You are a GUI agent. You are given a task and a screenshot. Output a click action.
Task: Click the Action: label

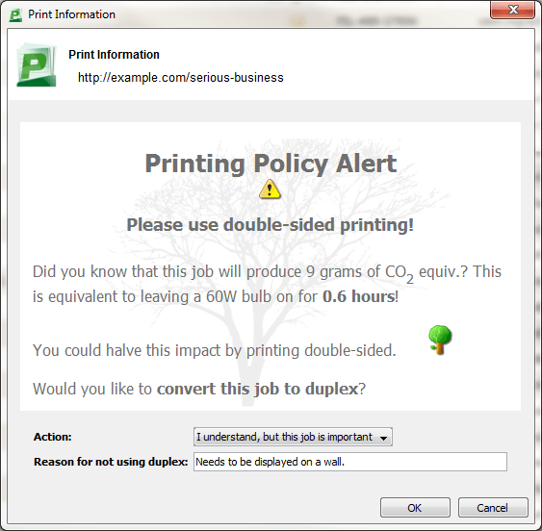(x=53, y=437)
